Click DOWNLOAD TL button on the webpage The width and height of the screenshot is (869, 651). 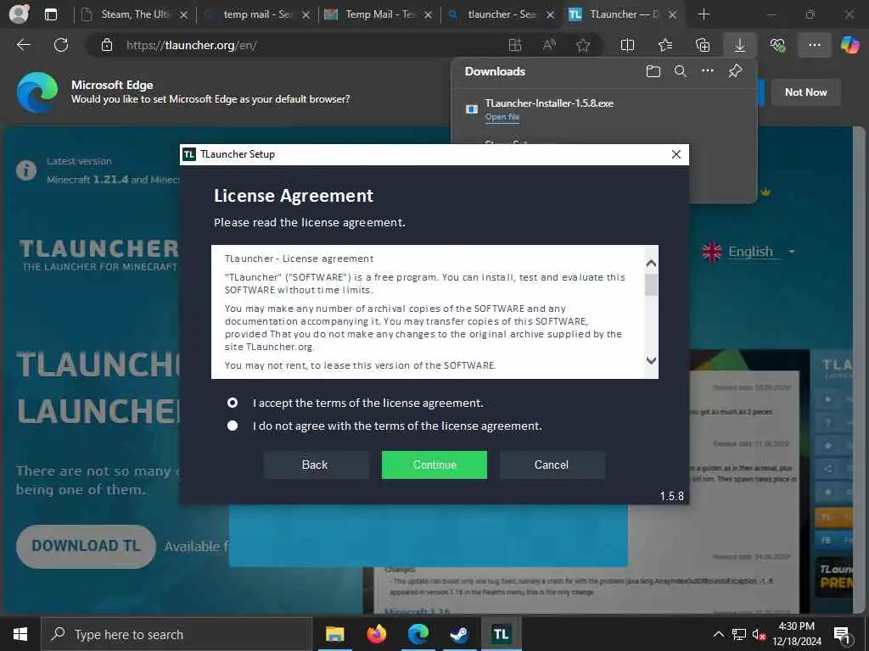click(86, 546)
